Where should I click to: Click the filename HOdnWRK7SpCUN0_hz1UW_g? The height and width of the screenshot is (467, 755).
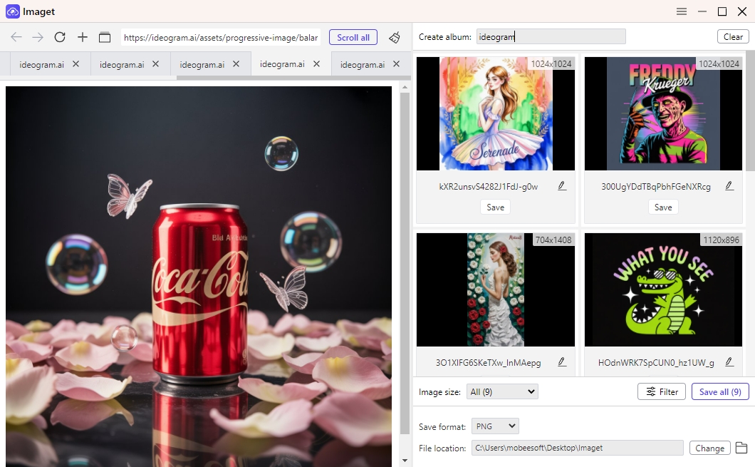656,362
